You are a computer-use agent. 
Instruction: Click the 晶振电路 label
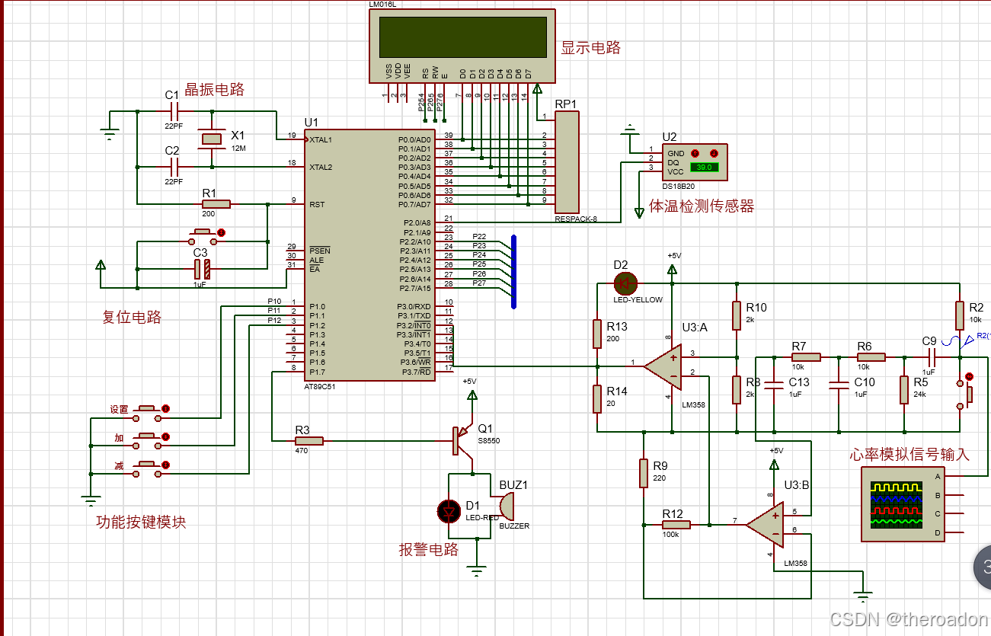pyautogui.click(x=214, y=89)
